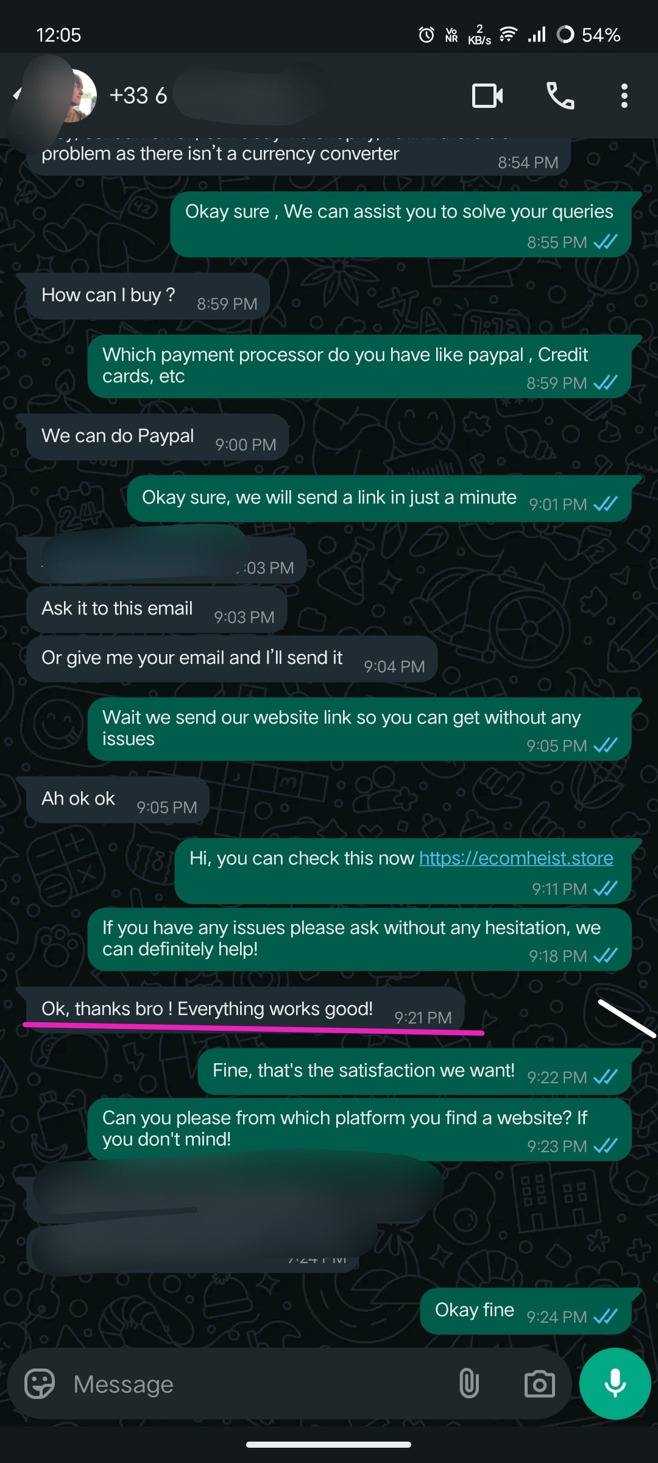Image resolution: width=658 pixels, height=1463 pixels.
Task: Select the 'Ask it to this email' message
Action: coord(156,610)
